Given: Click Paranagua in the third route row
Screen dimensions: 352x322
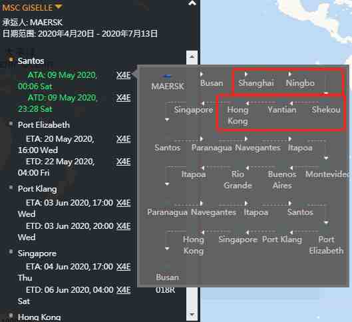Looking at the screenshot, I should click(x=212, y=148).
